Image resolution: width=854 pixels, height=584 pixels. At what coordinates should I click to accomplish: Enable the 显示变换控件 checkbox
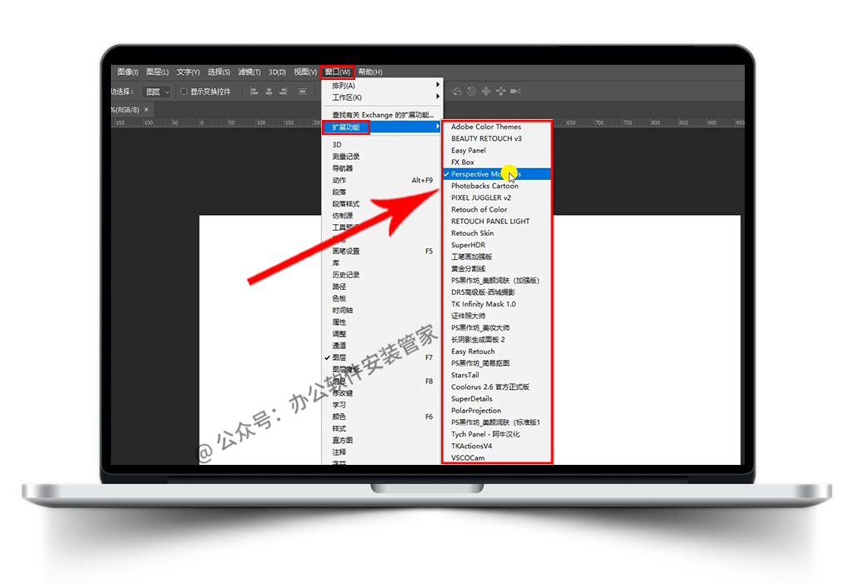coord(183,92)
